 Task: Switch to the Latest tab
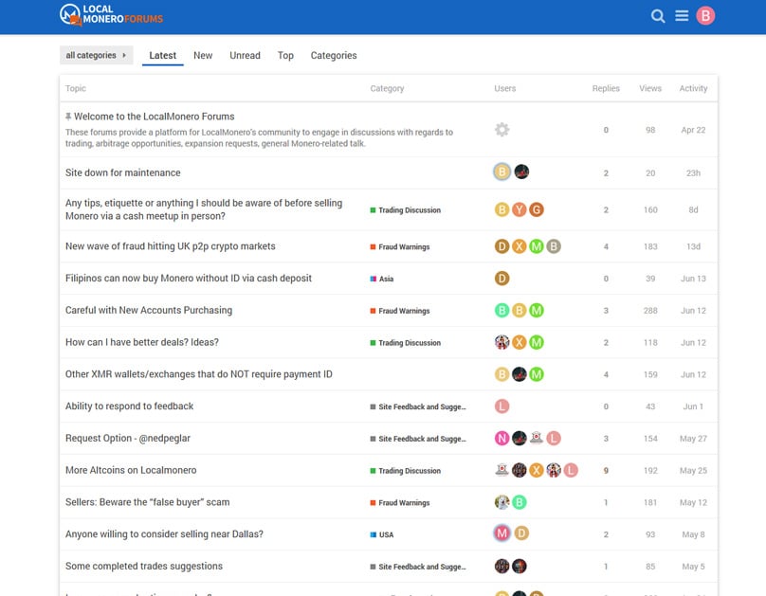point(163,56)
